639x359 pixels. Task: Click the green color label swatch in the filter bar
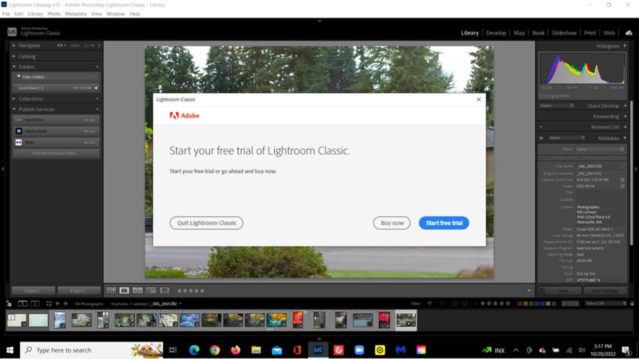(531, 303)
